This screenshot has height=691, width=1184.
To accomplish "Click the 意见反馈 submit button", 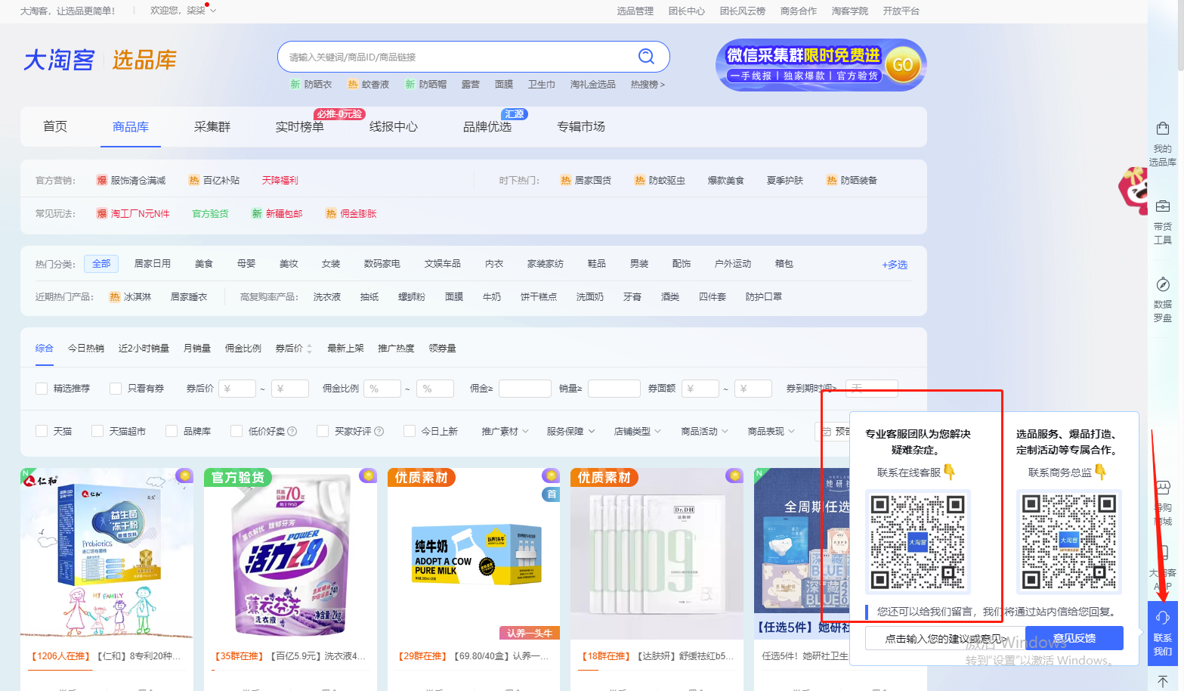I will (x=1074, y=638).
